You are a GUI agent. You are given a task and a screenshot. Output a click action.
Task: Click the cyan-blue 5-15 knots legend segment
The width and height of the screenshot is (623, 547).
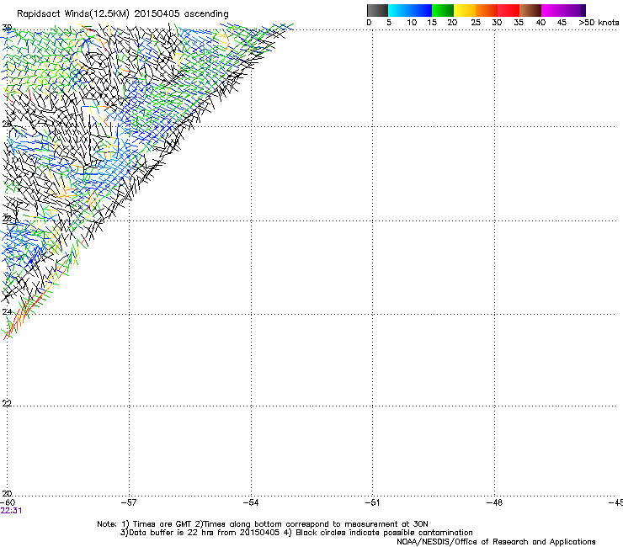410,10
